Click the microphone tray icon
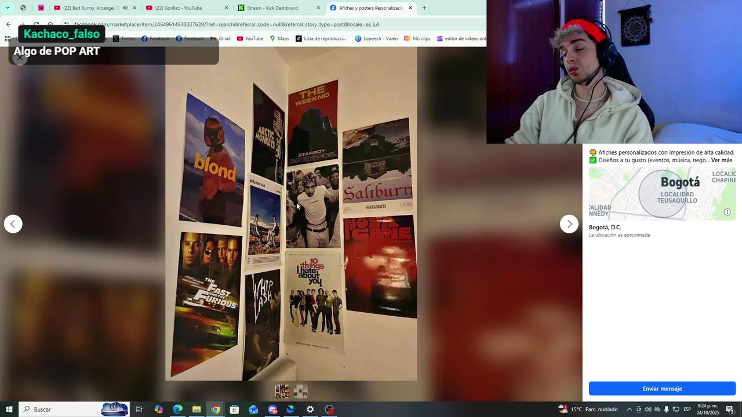The height and width of the screenshot is (417, 742). [667, 409]
